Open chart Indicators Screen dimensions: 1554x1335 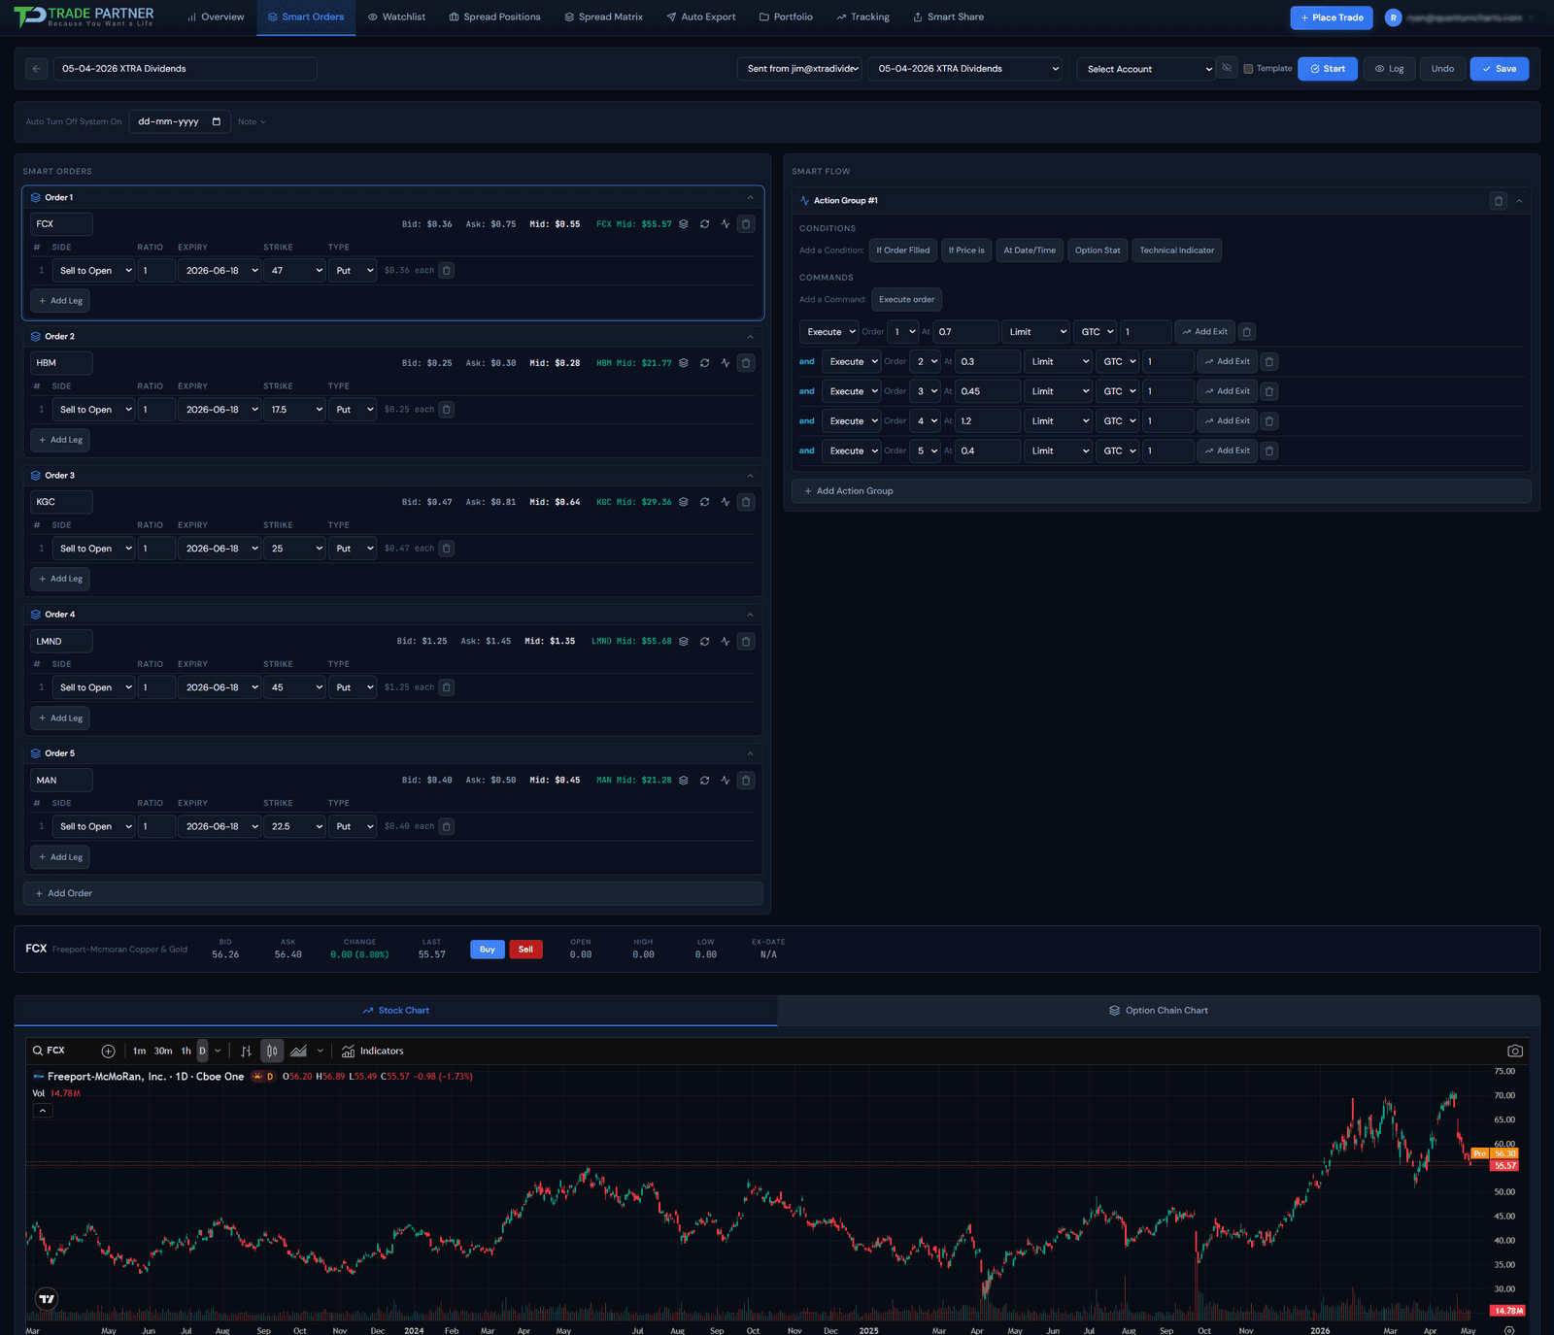coord(373,1051)
